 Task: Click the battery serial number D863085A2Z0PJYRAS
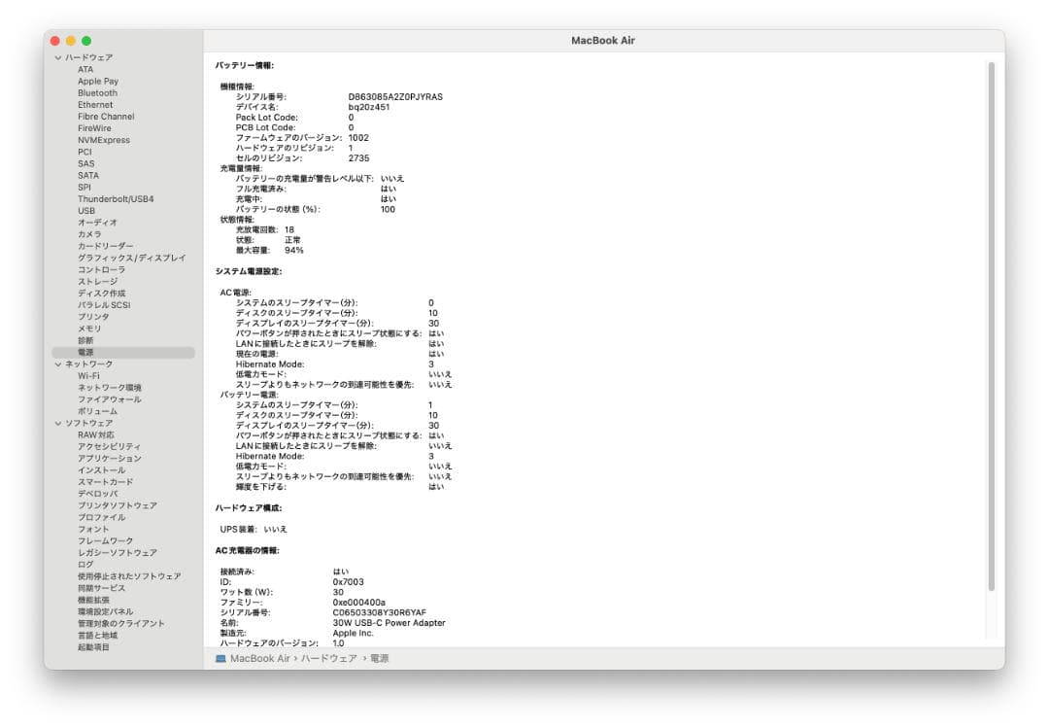[x=395, y=97]
